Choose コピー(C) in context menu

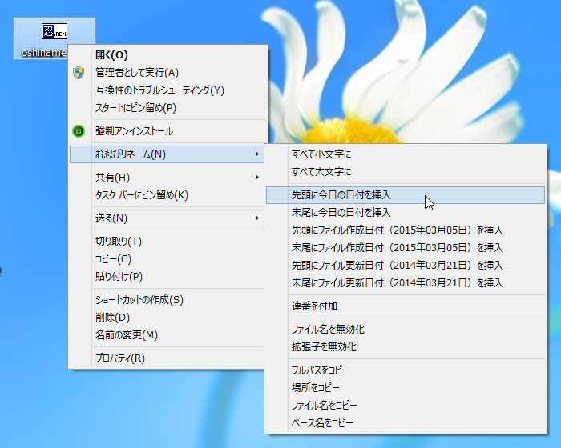point(167,259)
